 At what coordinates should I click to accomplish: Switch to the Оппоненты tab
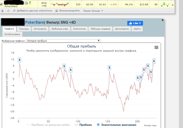[40, 29]
